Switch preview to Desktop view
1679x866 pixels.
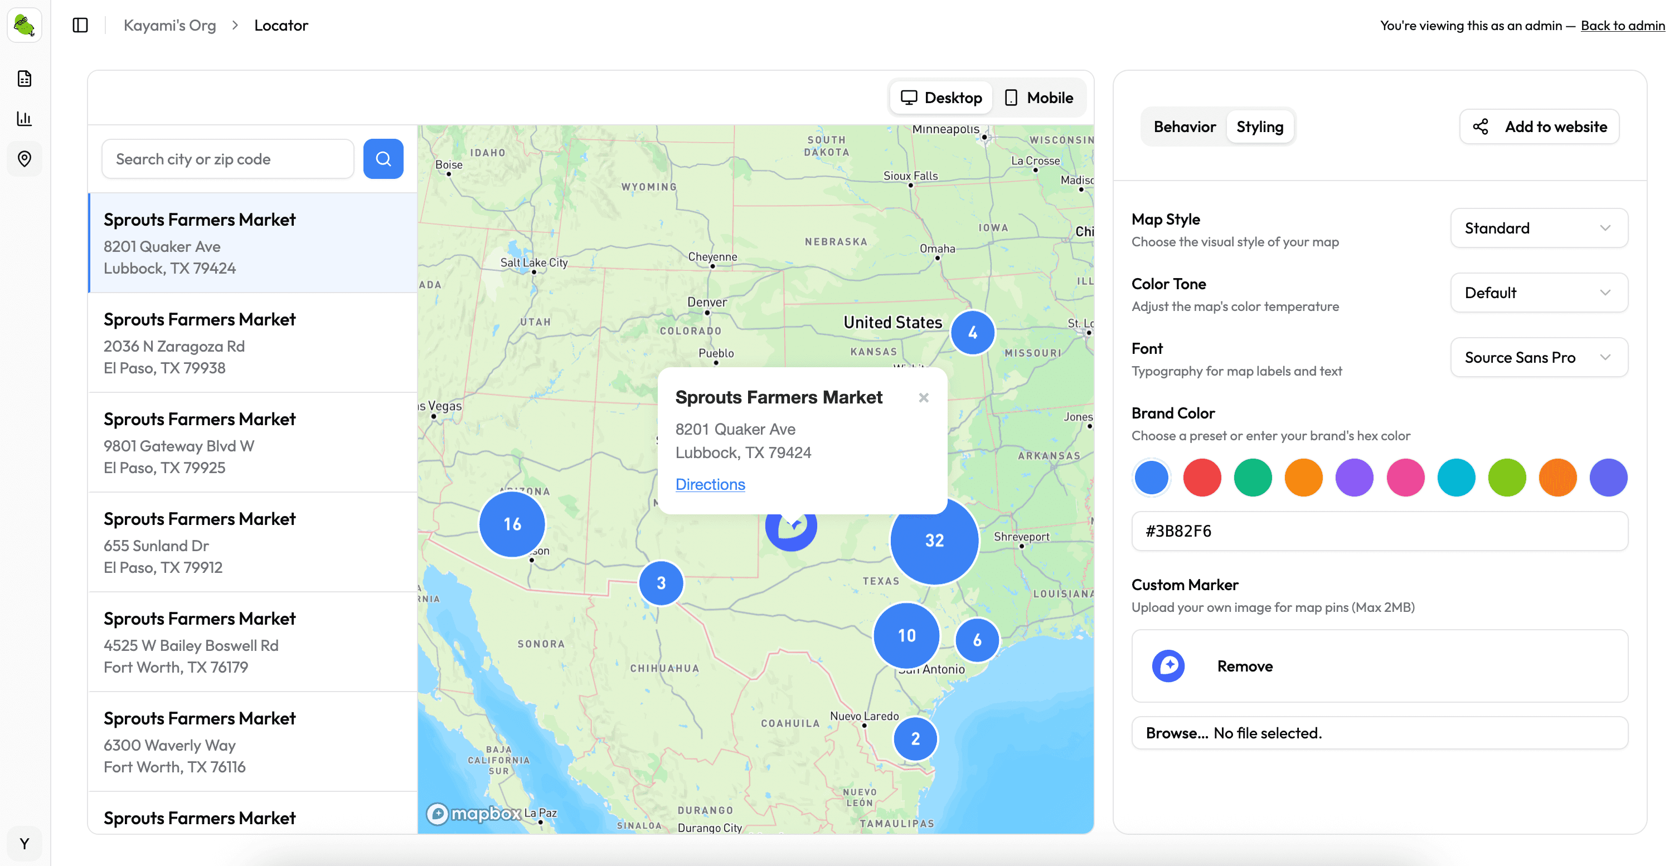point(940,97)
